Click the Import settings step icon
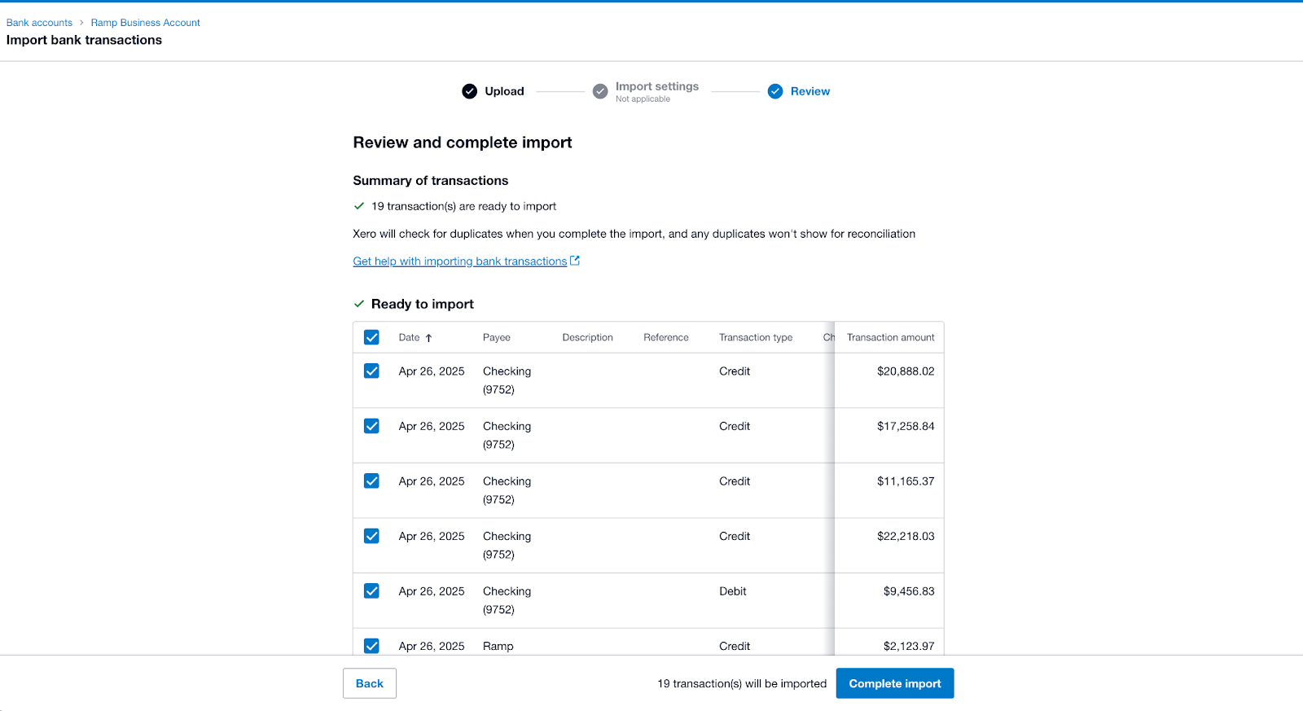Image resolution: width=1303 pixels, height=711 pixels. pos(600,91)
